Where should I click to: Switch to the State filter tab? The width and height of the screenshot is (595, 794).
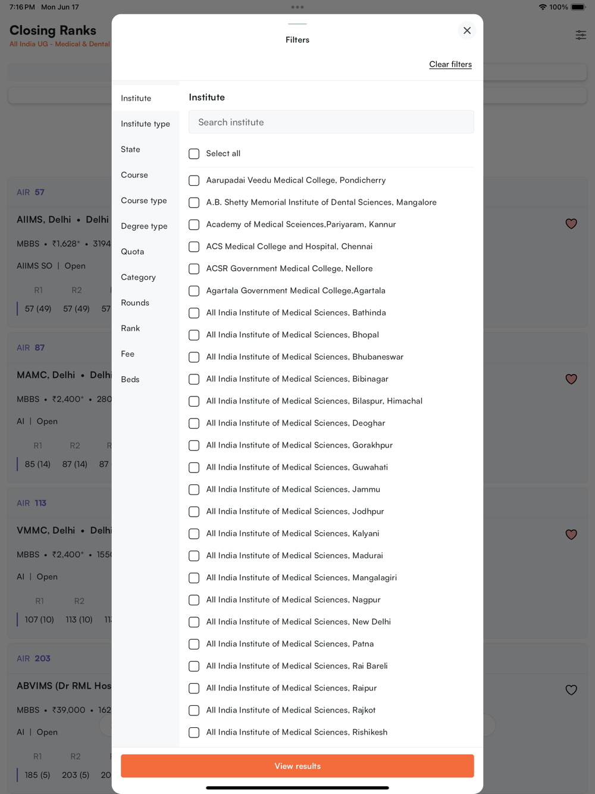click(131, 149)
